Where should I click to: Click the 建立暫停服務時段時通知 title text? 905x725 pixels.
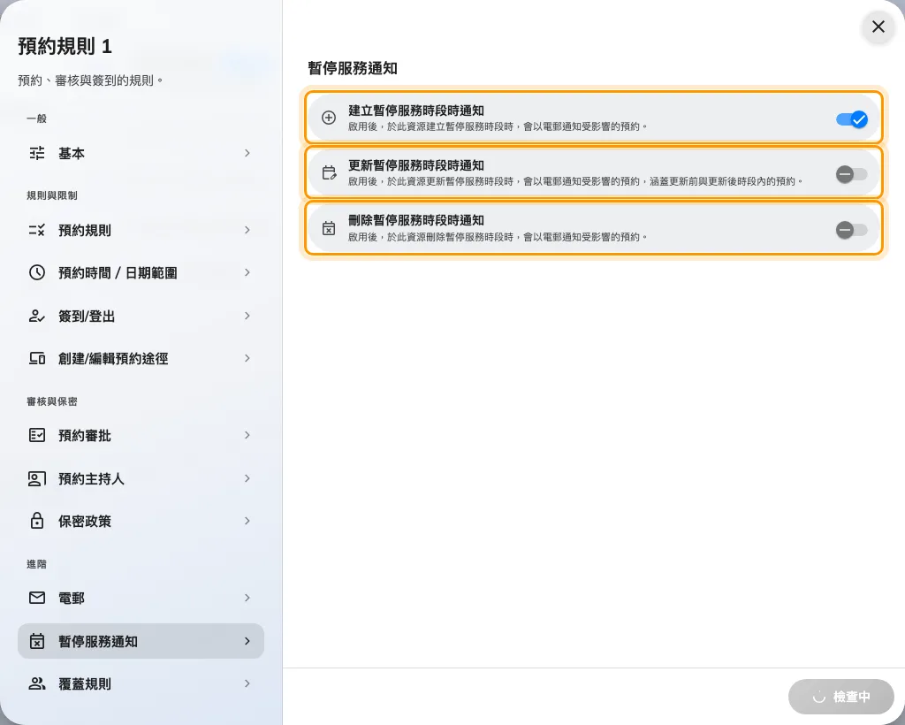click(416, 111)
